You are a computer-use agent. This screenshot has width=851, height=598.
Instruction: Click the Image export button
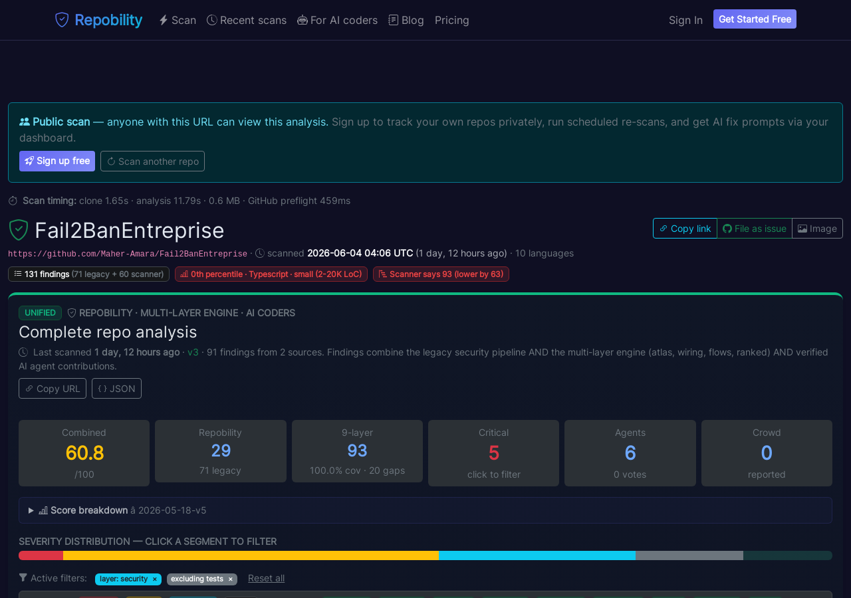pyautogui.click(x=817, y=228)
